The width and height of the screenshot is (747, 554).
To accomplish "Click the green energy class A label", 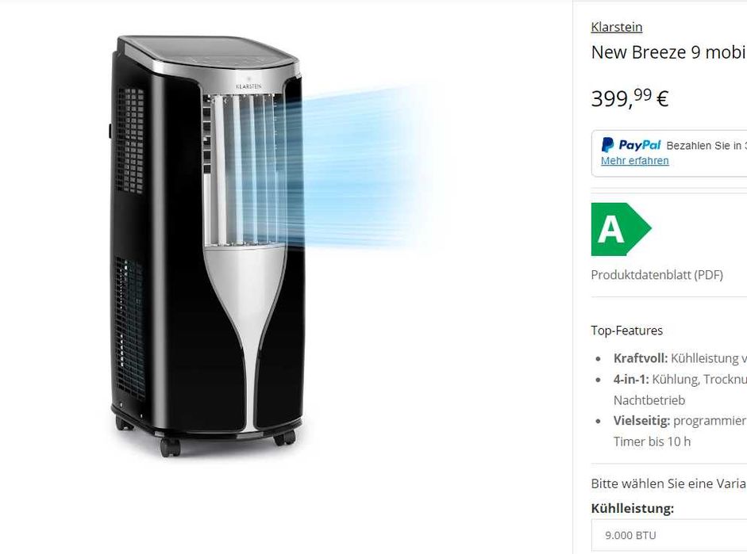I will 621,229.
